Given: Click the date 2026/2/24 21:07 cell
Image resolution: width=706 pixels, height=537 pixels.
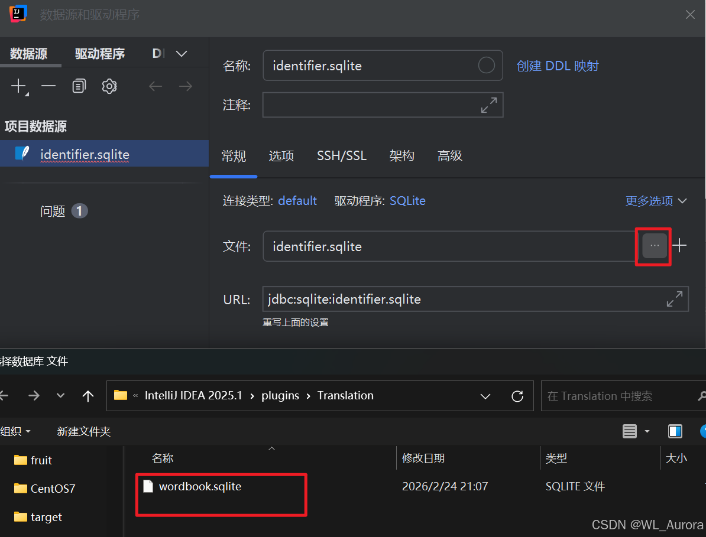Looking at the screenshot, I should click(445, 486).
